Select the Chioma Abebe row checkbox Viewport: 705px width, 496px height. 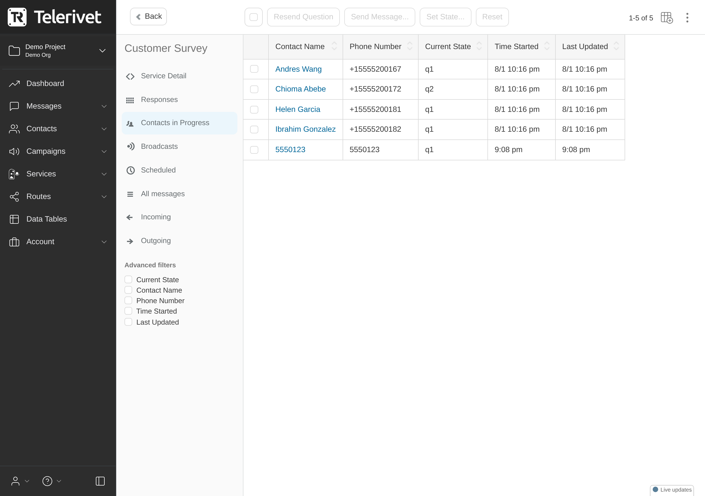[x=254, y=89]
